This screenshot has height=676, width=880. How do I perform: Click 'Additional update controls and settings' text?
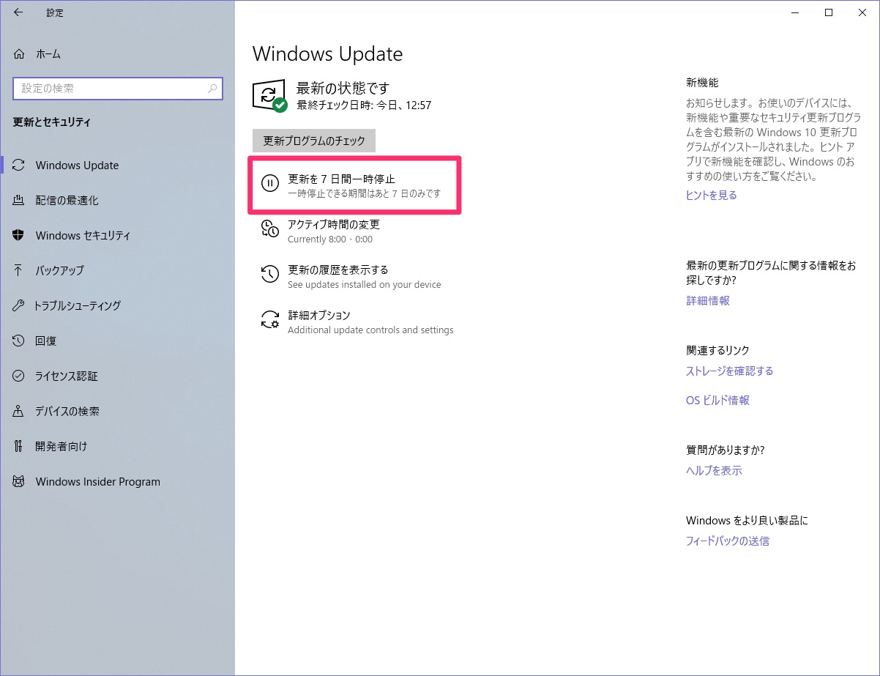(x=370, y=330)
